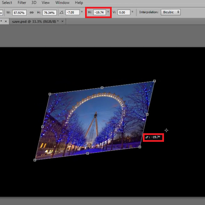Click the bottom-left transform corner handle
Image resolution: width=205 pixels, height=205 pixels.
35,160
